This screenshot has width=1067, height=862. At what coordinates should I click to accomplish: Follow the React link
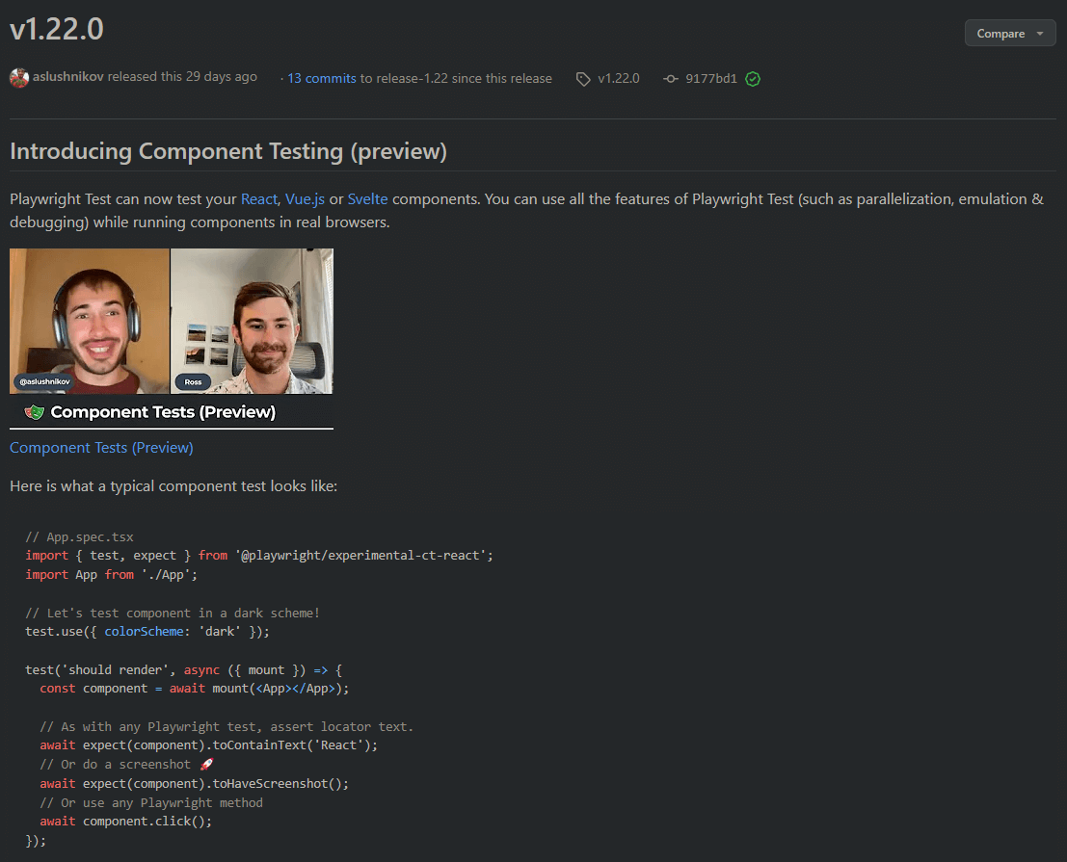(259, 199)
